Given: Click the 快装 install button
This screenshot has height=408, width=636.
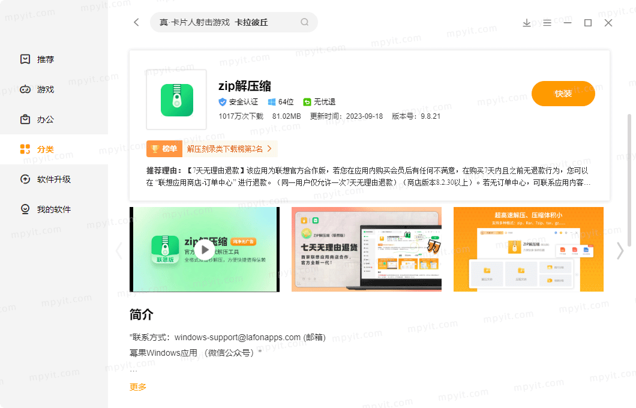Looking at the screenshot, I should [x=563, y=94].
